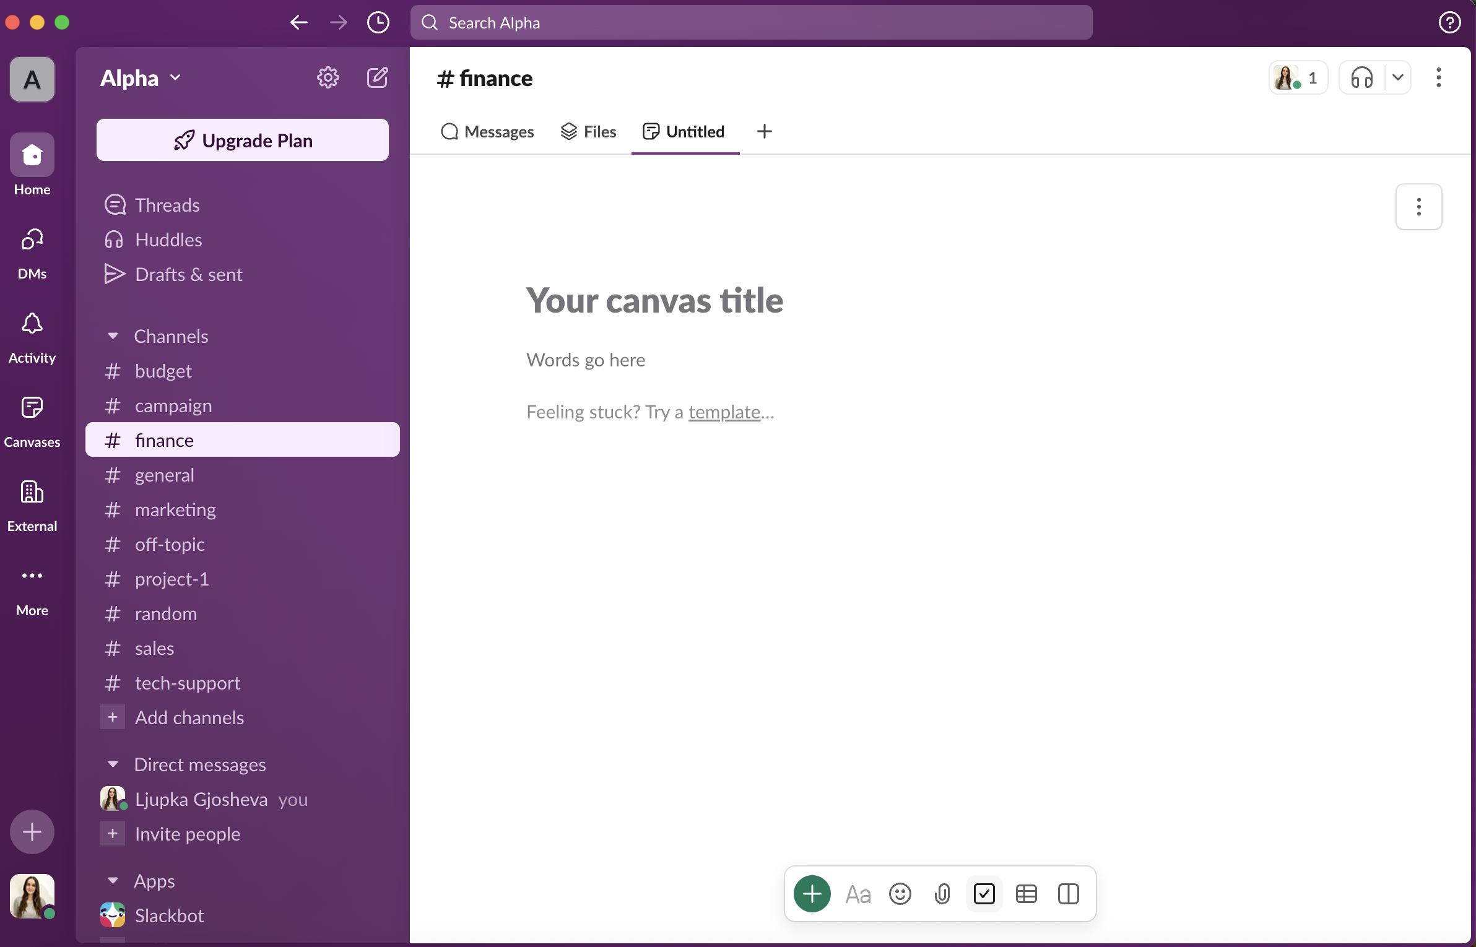Viewport: 1476px width, 947px height.
Task: Toggle checklist in canvas toolbar
Action: [x=984, y=894]
